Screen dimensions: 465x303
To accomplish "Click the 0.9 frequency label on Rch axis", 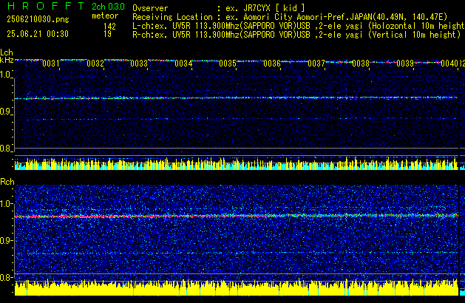I will (x=6, y=240).
